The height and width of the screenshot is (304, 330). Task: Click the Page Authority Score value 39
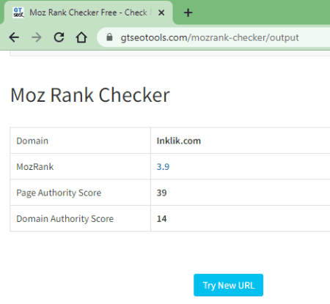click(x=161, y=193)
